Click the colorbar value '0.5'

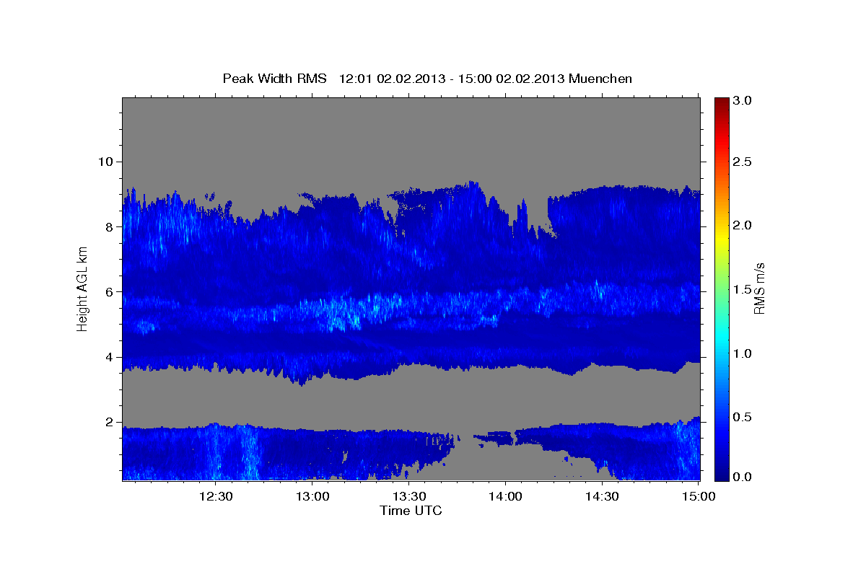point(743,417)
